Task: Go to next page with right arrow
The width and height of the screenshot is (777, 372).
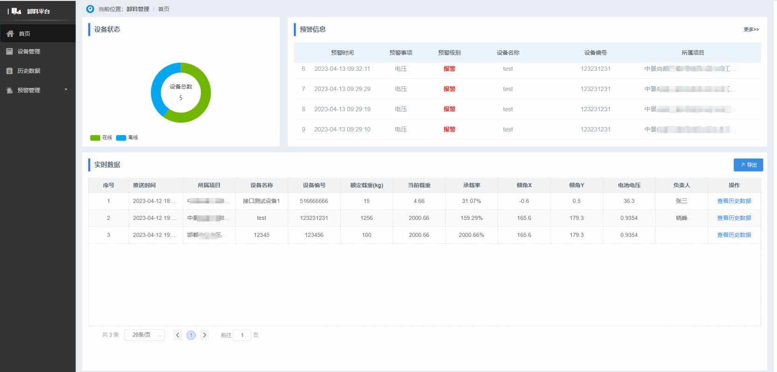Action: coord(204,335)
